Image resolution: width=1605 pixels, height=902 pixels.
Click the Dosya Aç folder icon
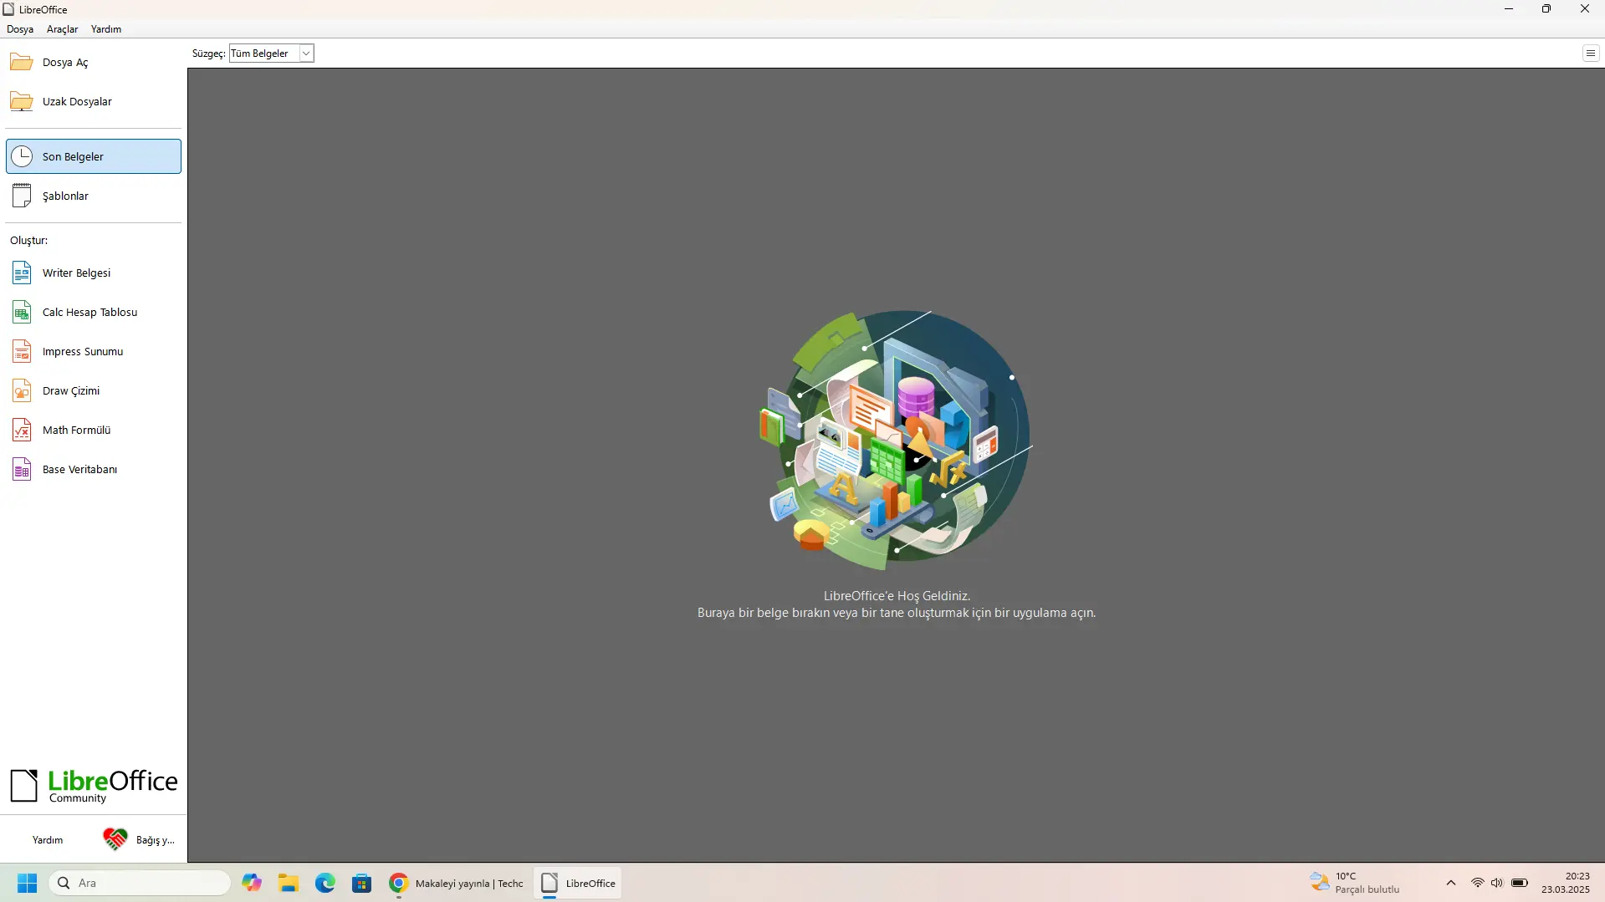pos(22,63)
